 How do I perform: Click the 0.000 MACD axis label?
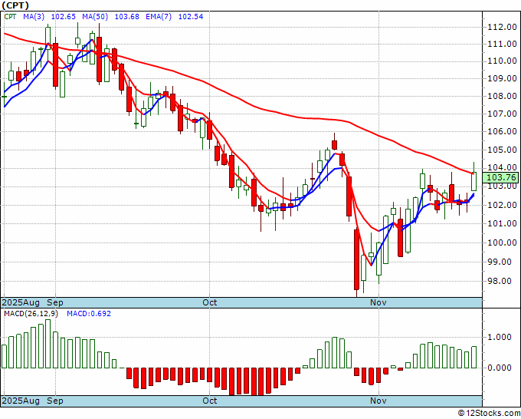500,368
